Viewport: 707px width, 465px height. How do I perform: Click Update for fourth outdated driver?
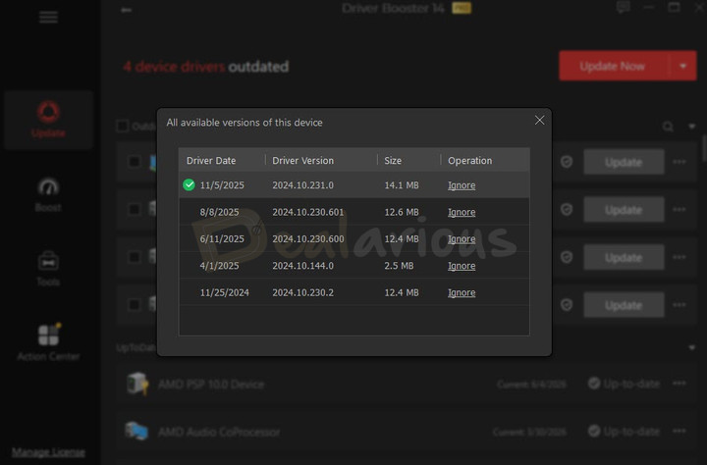point(624,305)
